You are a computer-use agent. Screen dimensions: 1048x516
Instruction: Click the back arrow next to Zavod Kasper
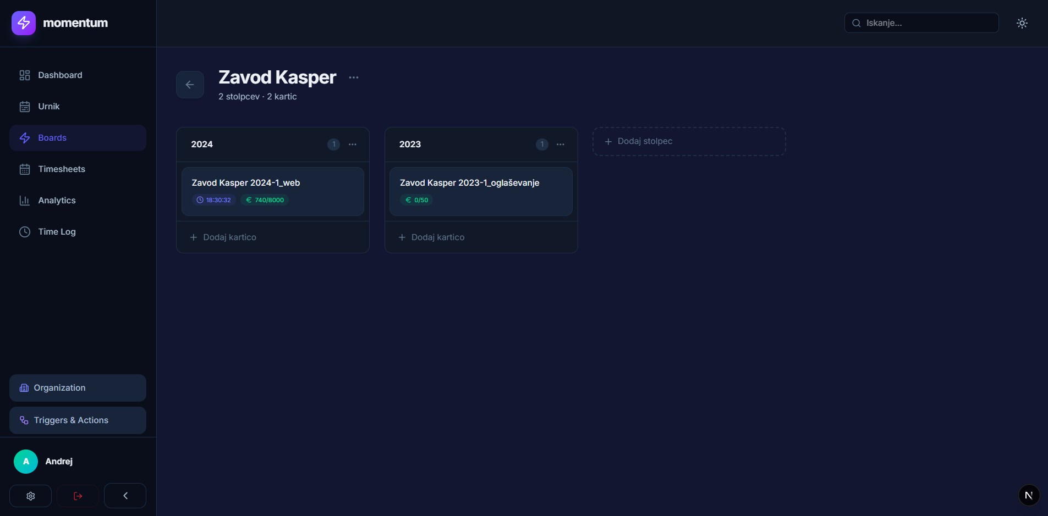[x=190, y=85]
